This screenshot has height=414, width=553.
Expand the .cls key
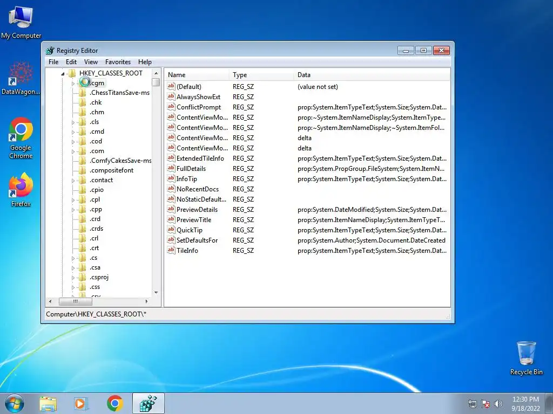[73, 122]
